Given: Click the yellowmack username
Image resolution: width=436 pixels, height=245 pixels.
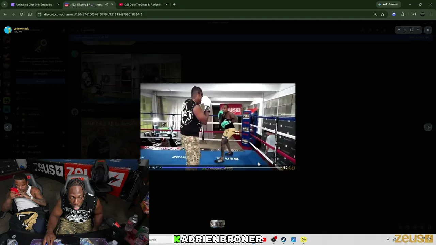Looking at the screenshot, I should point(21,29).
